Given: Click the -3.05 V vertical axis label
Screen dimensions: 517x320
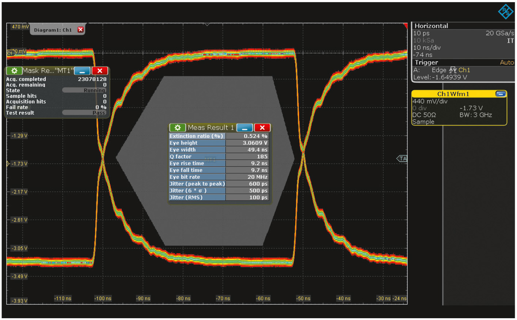Looking at the screenshot, I should click(x=19, y=248).
